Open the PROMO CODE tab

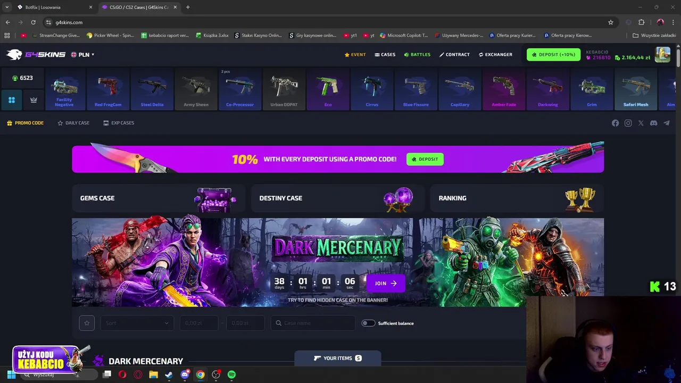(x=25, y=123)
